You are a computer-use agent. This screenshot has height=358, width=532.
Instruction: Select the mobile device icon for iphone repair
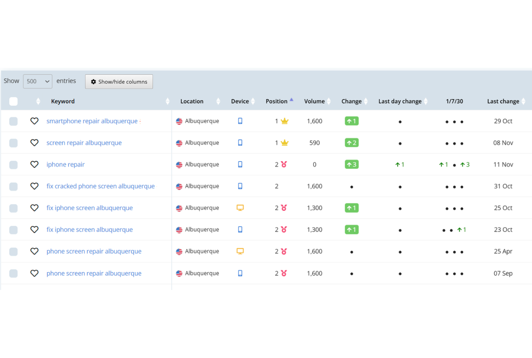click(240, 164)
